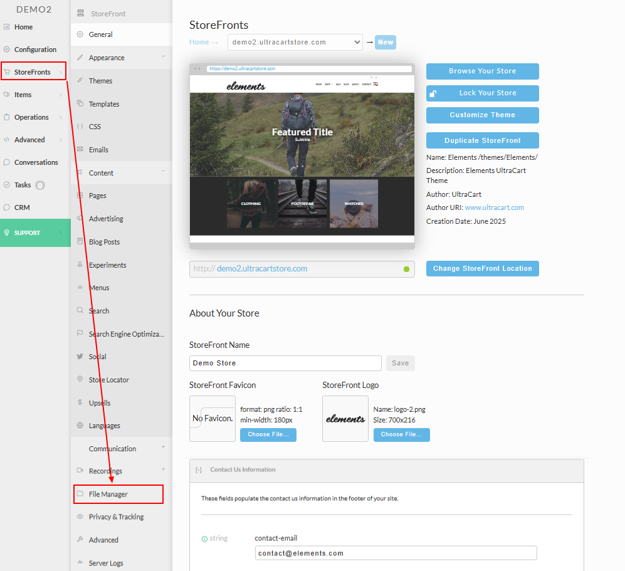Click the CSS curly braces icon
625x571 pixels.
click(x=80, y=127)
